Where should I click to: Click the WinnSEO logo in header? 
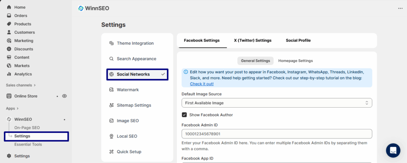81,8
